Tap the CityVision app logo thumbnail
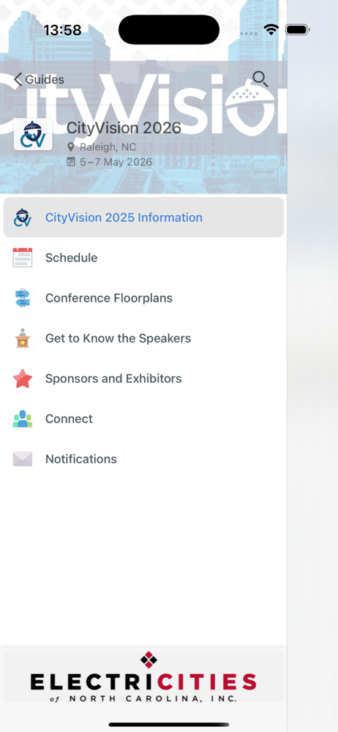 33,134
